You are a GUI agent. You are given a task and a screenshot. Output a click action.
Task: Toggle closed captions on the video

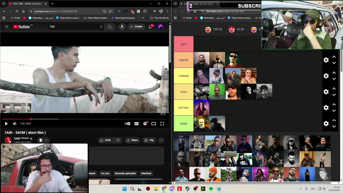tap(136, 124)
